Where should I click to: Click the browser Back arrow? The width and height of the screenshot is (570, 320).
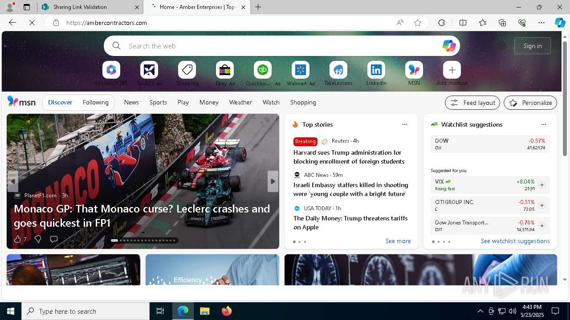[x=12, y=23]
